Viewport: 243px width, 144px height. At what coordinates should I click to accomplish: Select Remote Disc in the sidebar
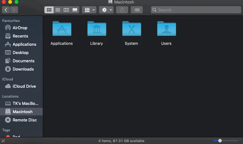pyautogui.click(x=21, y=120)
